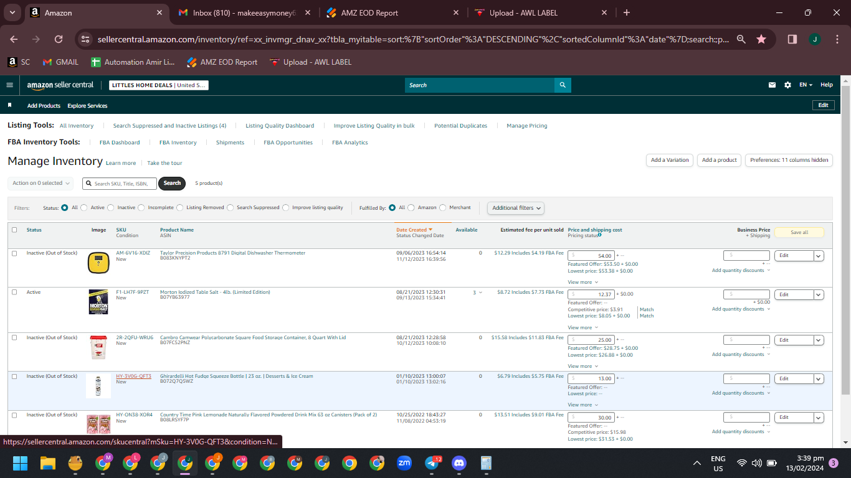The width and height of the screenshot is (851, 478).
Task: Open Chrome's tab search chevron
Action: point(12,12)
